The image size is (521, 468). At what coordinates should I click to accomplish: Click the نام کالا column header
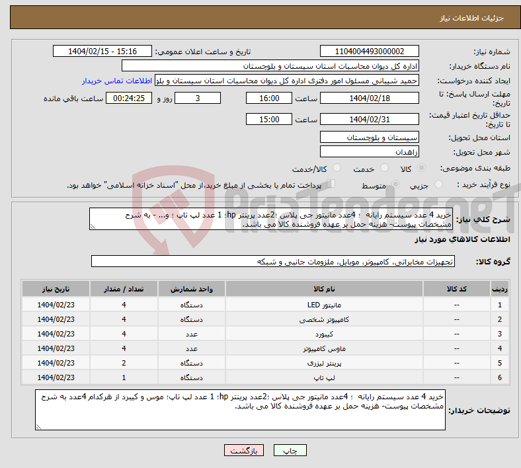click(324, 289)
